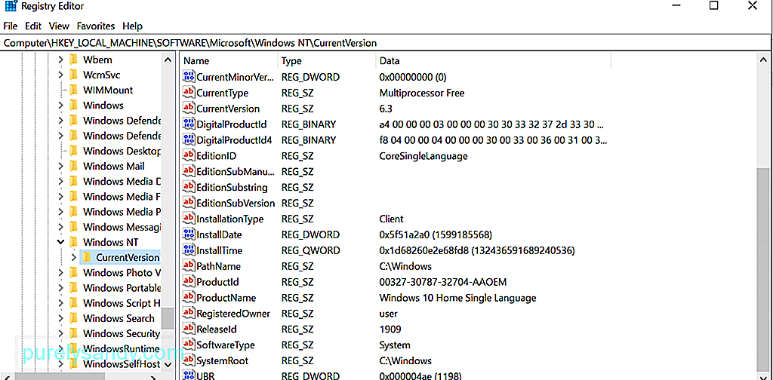Sort values by Data column header
The height and width of the screenshot is (380, 773).
(x=493, y=61)
